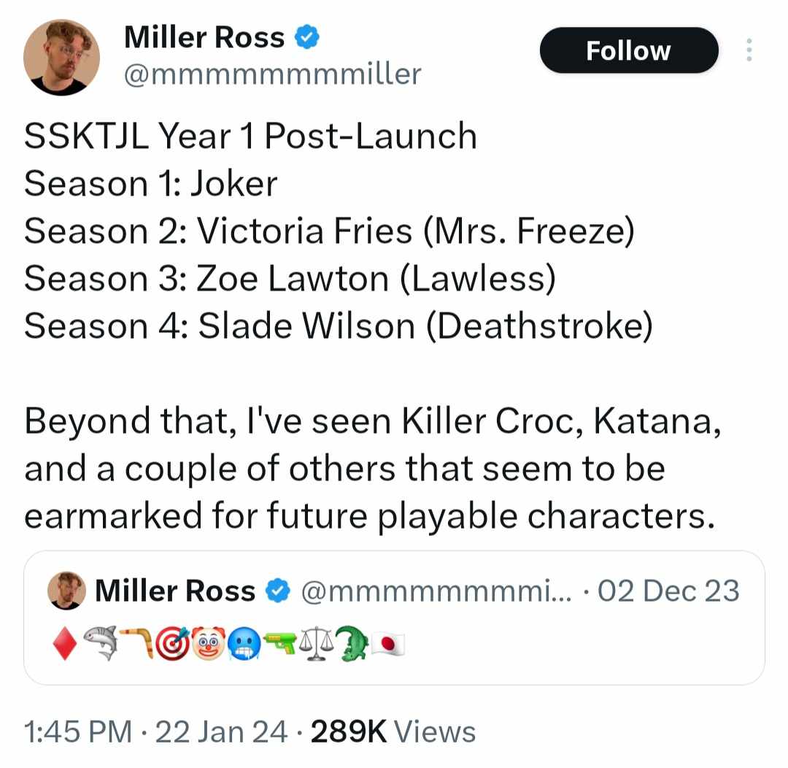The height and width of the screenshot is (768, 788).
Task: Click the blue verified badge beside Miller Ross
Action: (307, 37)
